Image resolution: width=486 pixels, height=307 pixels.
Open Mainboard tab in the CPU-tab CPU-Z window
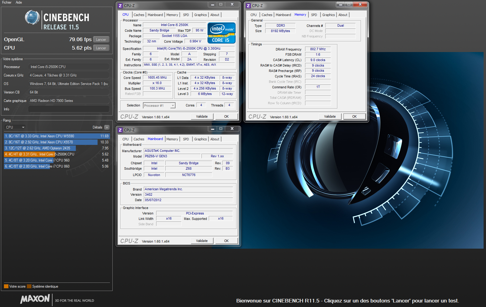pos(155,15)
